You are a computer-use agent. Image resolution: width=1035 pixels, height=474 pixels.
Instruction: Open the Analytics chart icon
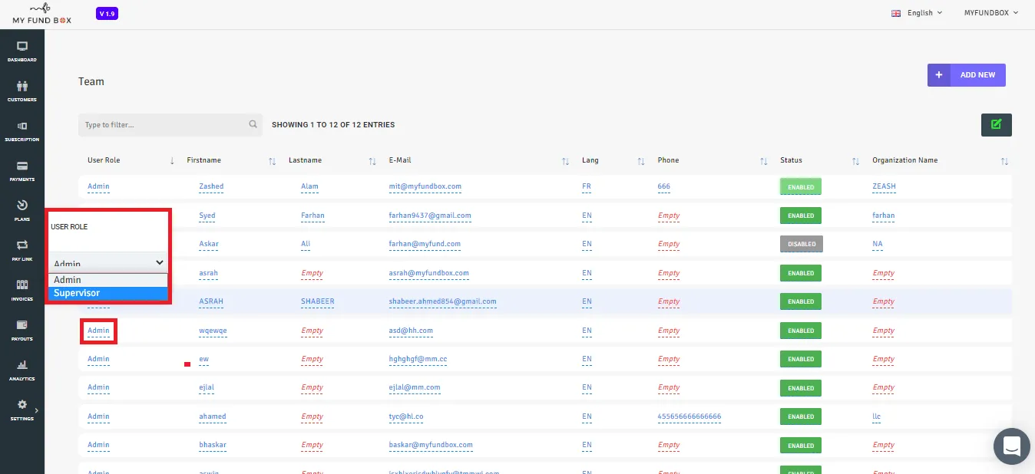pyautogui.click(x=22, y=365)
